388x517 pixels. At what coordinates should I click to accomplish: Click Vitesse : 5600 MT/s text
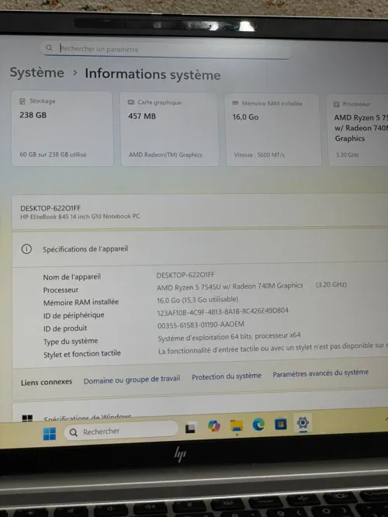coord(259,154)
